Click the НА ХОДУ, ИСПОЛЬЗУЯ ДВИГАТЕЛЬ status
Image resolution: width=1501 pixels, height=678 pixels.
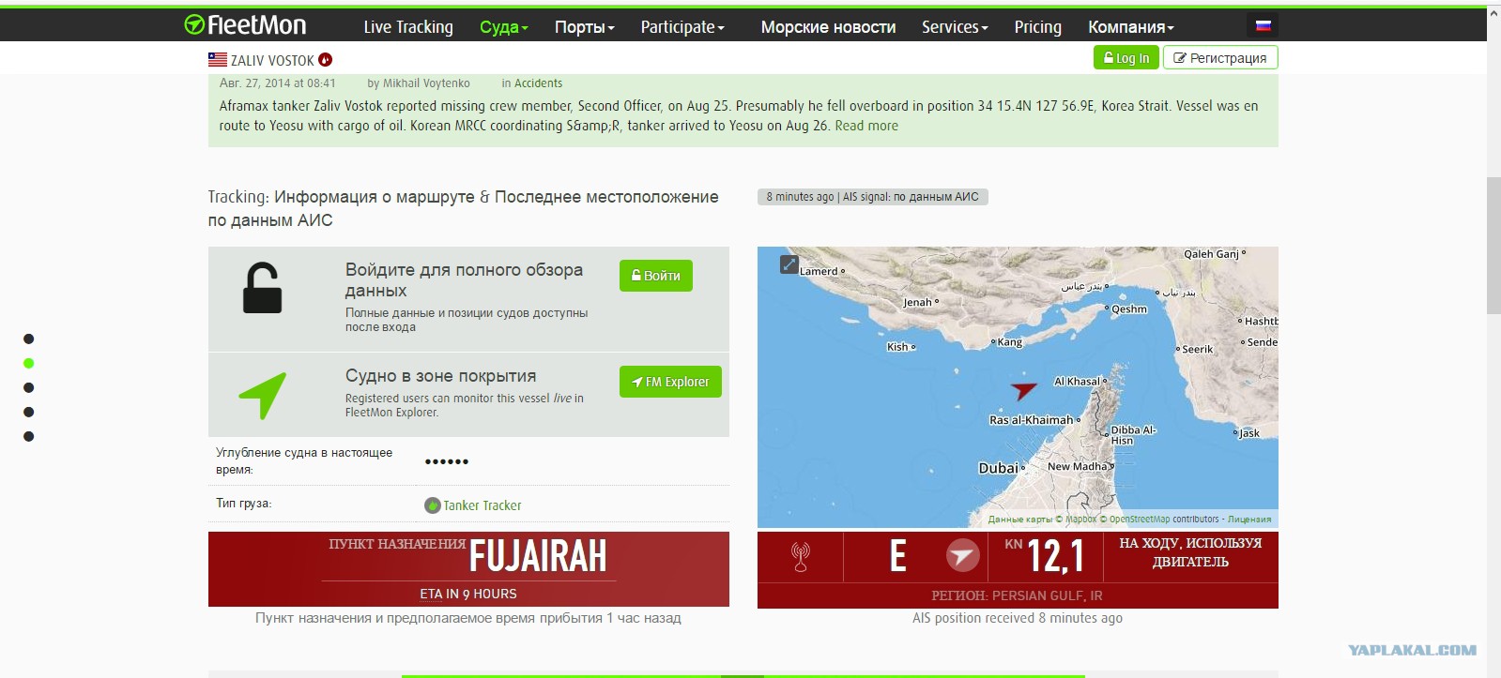coord(1190,552)
